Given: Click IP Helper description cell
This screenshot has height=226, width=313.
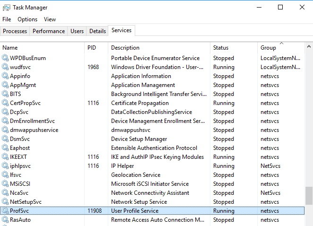Looking at the screenshot, I should tap(122, 166).
